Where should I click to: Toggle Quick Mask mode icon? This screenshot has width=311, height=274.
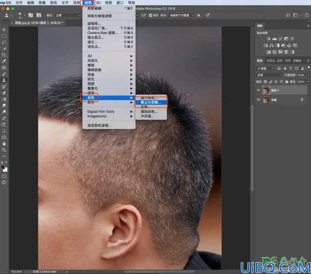[x=4, y=176]
